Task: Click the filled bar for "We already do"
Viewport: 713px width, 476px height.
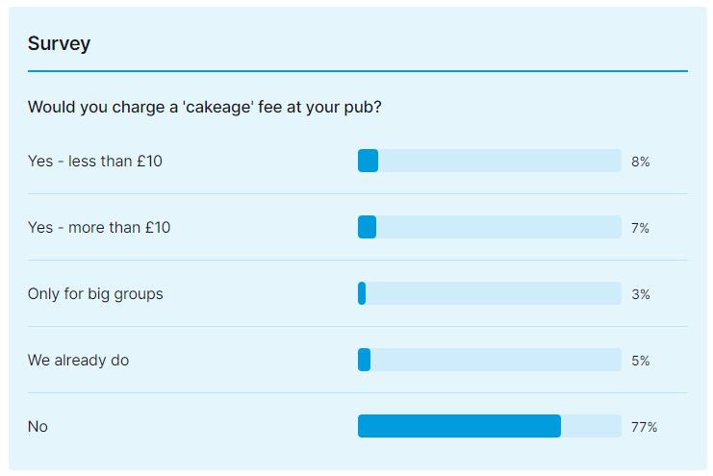Action: coord(364,361)
